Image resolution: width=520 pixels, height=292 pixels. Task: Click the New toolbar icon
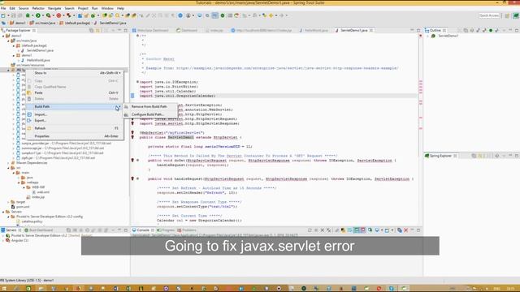tap(3, 15)
